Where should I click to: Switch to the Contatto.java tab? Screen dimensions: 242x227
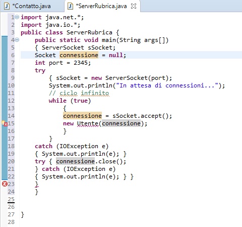coord(32,6)
